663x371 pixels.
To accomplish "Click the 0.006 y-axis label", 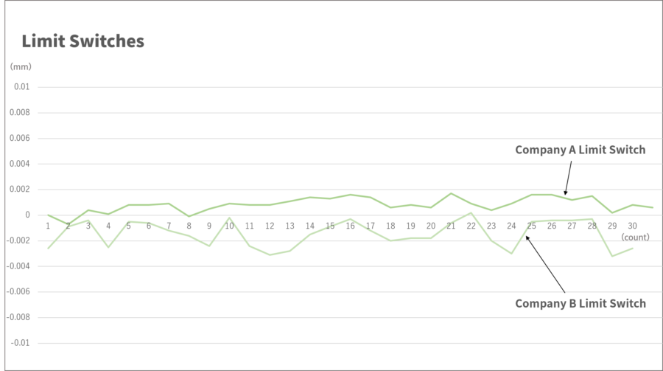I will (20, 138).
